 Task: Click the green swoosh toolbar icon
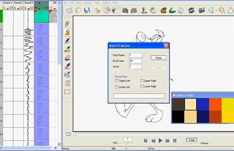[x=172, y=10]
